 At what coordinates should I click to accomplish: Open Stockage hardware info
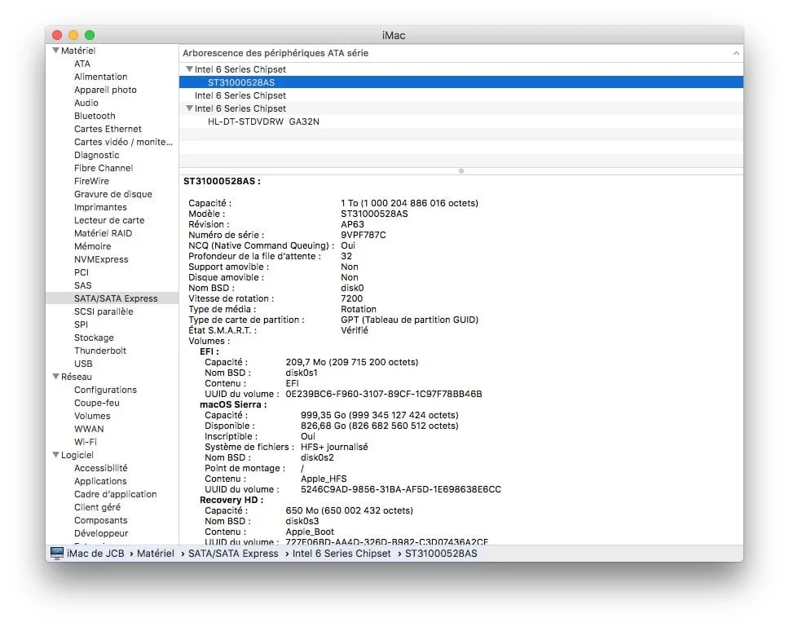pos(94,338)
